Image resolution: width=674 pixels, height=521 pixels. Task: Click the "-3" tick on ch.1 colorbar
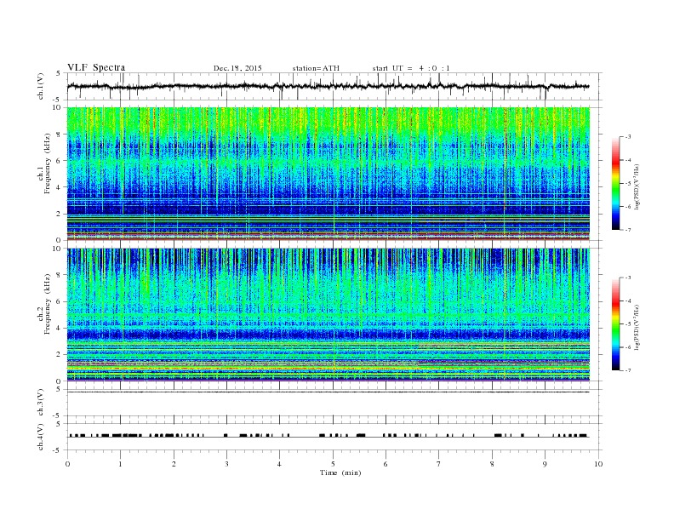point(627,137)
